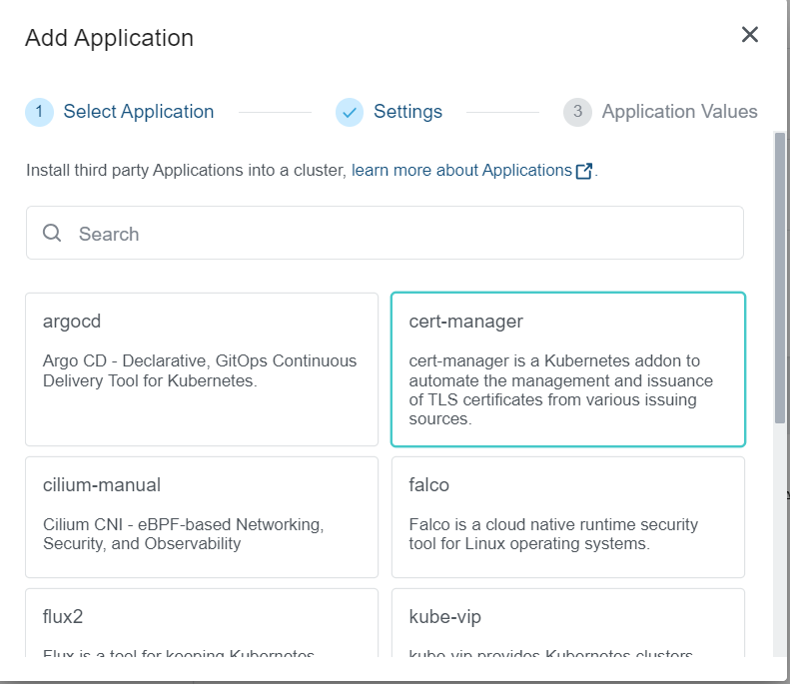The height and width of the screenshot is (684, 790).
Task: Open the external link icon beside Applications
Action: [584, 171]
